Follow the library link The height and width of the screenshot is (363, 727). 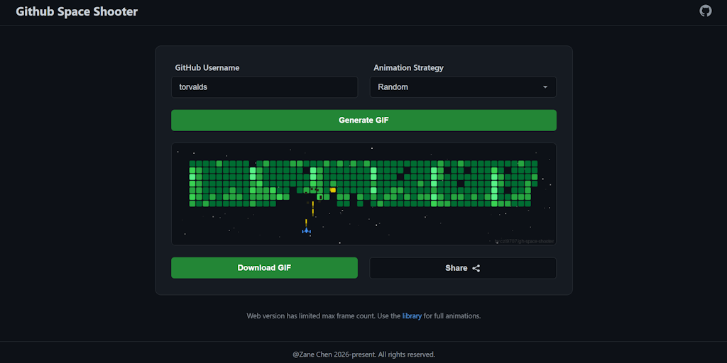pyautogui.click(x=412, y=315)
